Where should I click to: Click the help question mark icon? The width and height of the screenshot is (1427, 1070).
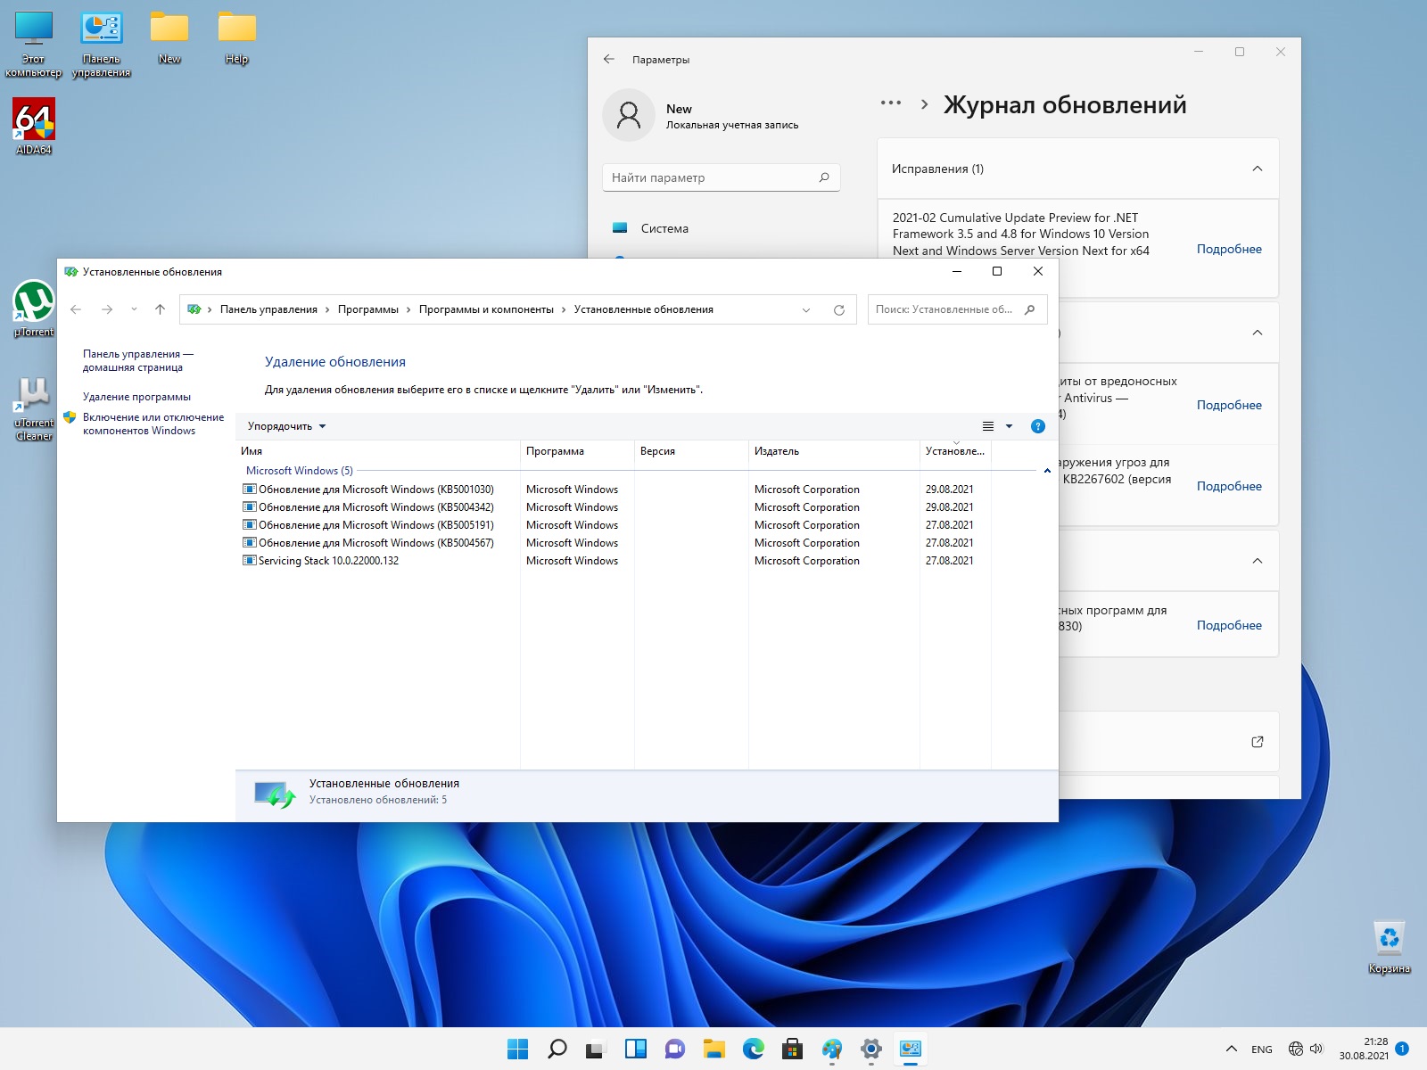click(x=1038, y=426)
